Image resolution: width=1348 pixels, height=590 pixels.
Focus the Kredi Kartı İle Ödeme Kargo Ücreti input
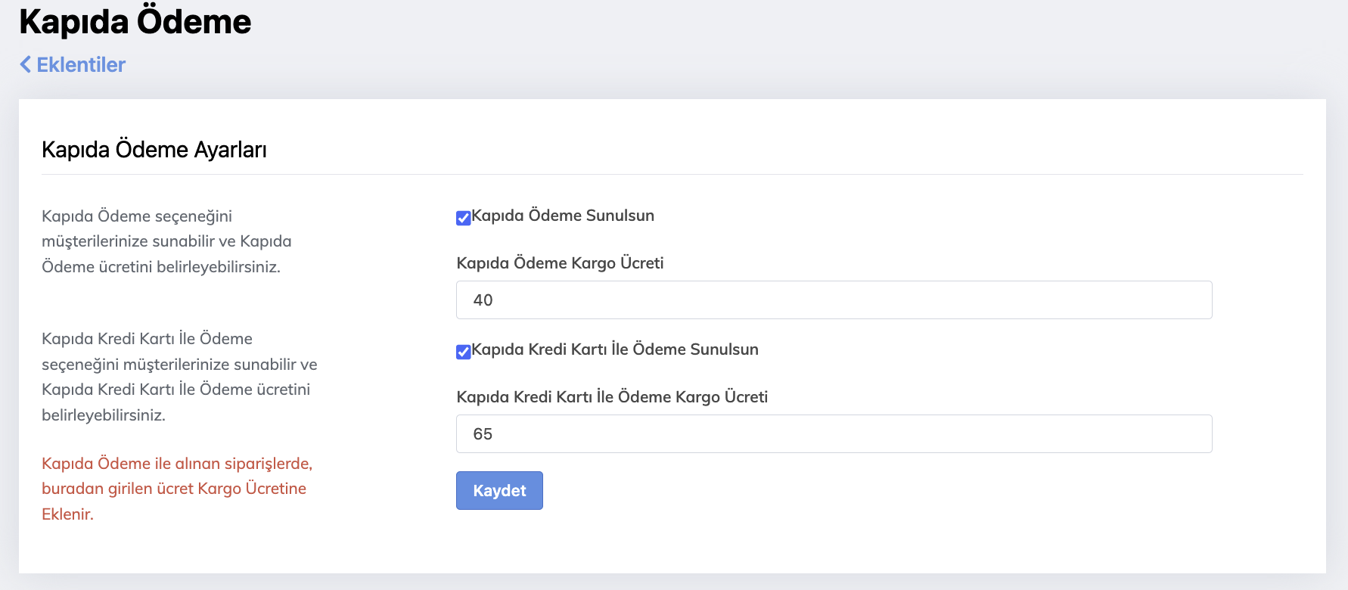pos(834,434)
